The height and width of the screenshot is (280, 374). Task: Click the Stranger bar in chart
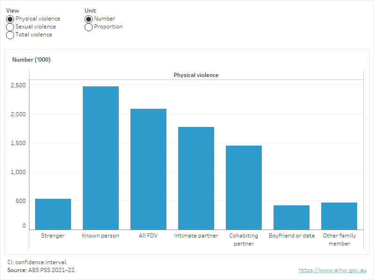[53, 214]
